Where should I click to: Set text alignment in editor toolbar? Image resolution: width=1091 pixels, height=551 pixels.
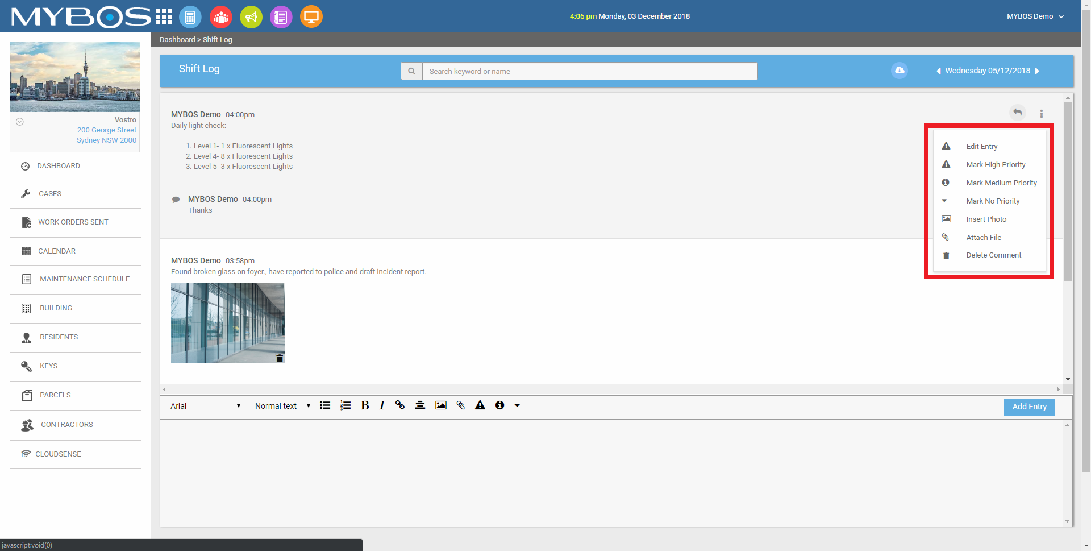tap(420, 405)
